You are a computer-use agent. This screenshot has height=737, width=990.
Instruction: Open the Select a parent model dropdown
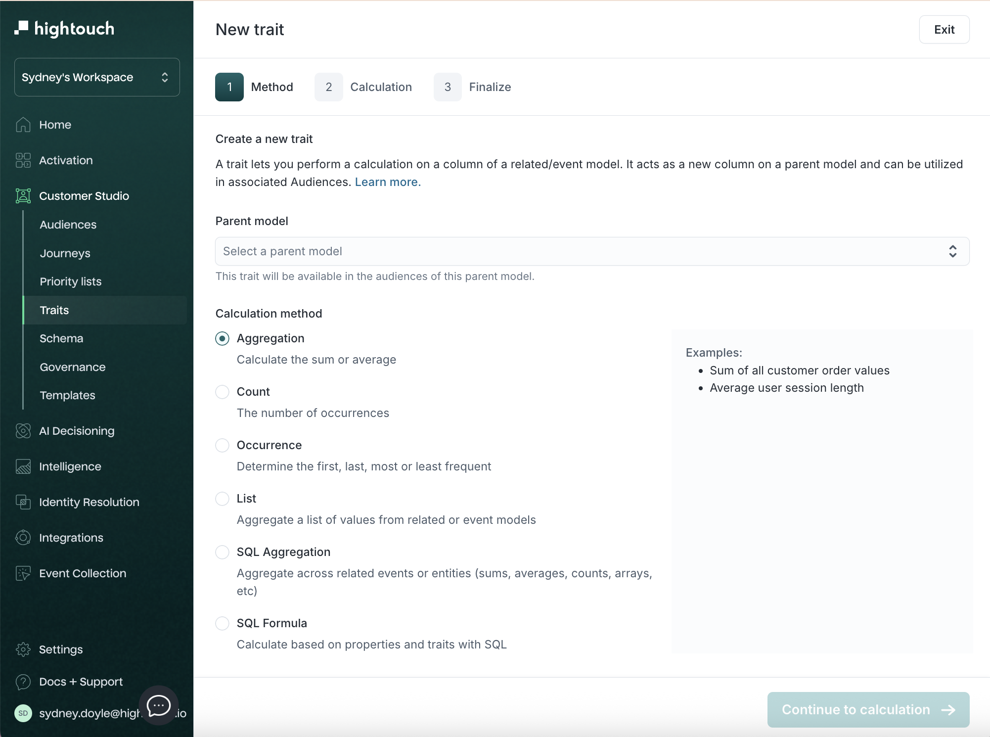(592, 251)
